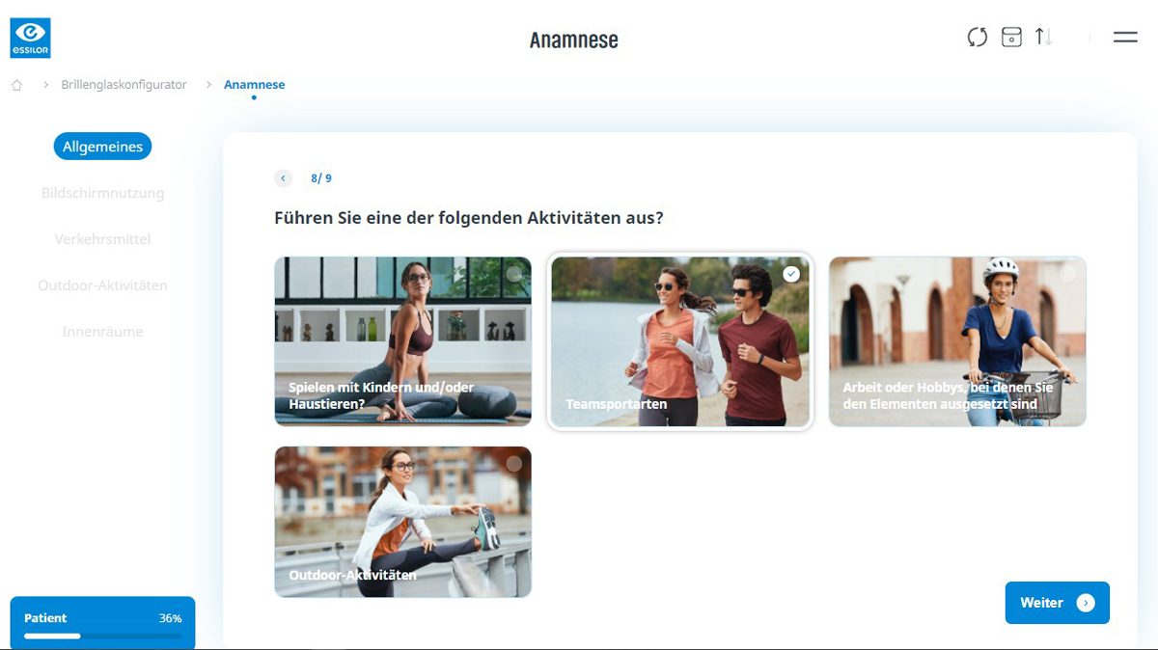Click the refresh sync icon in header

(x=978, y=38)
